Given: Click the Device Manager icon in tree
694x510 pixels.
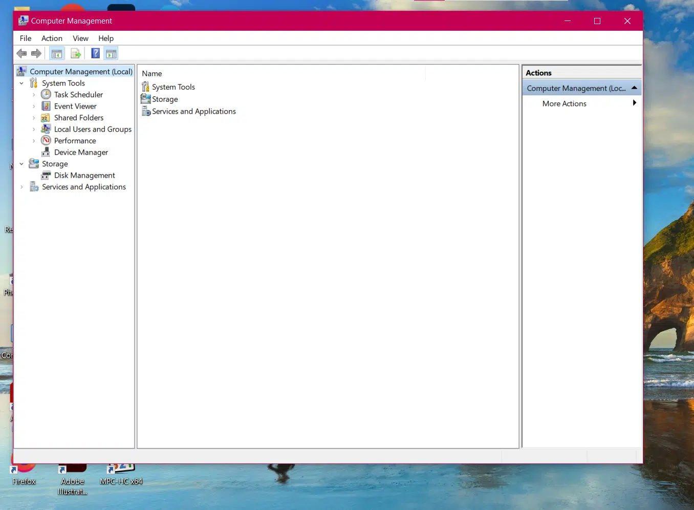Looking at the screenshot, I should point(46,152).
